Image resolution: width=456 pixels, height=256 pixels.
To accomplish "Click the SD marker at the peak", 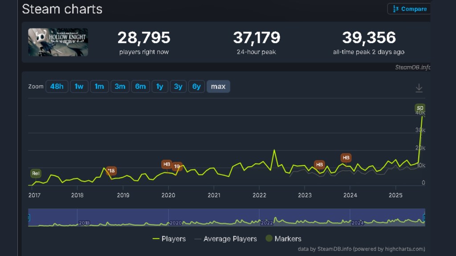I will coord(419,108).
